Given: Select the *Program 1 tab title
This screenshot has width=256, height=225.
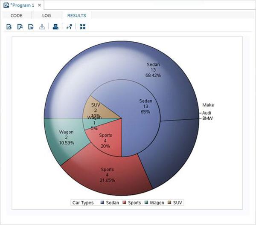Looking at the screenshot, I should pos(22,5).
